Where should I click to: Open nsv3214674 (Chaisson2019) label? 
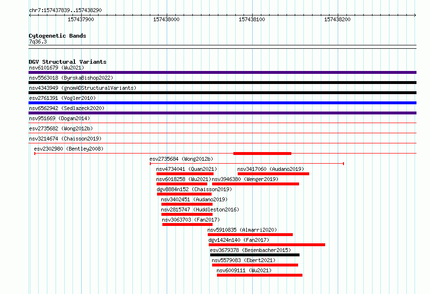point(65,139)
